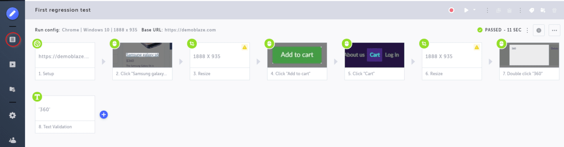Click the add-to-folder icon in header

click(542, 10)
